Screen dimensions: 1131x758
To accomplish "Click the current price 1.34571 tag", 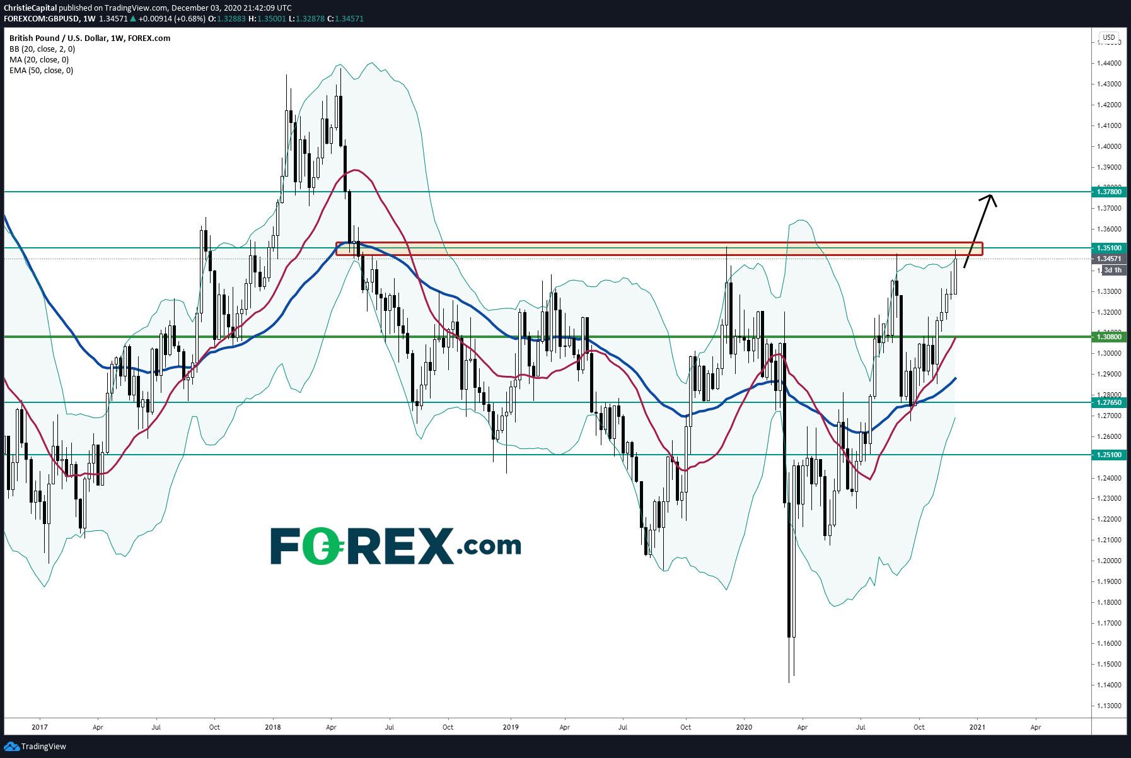I will coord(1109,259).
